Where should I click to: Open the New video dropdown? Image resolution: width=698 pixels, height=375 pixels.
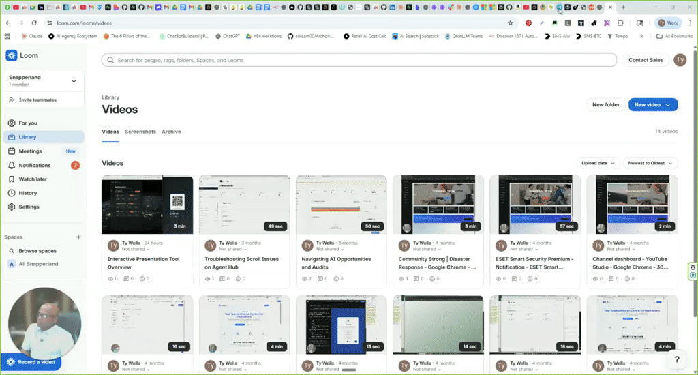tap(652, 105)
